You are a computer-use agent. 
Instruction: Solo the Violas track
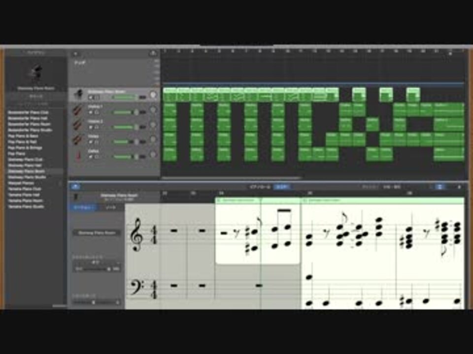pos(97,142)
